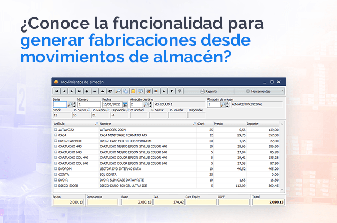Image resolution: width=337 pixels, height=223 pixels.
Task: Click the Importe column header
Action: point(253,123)
